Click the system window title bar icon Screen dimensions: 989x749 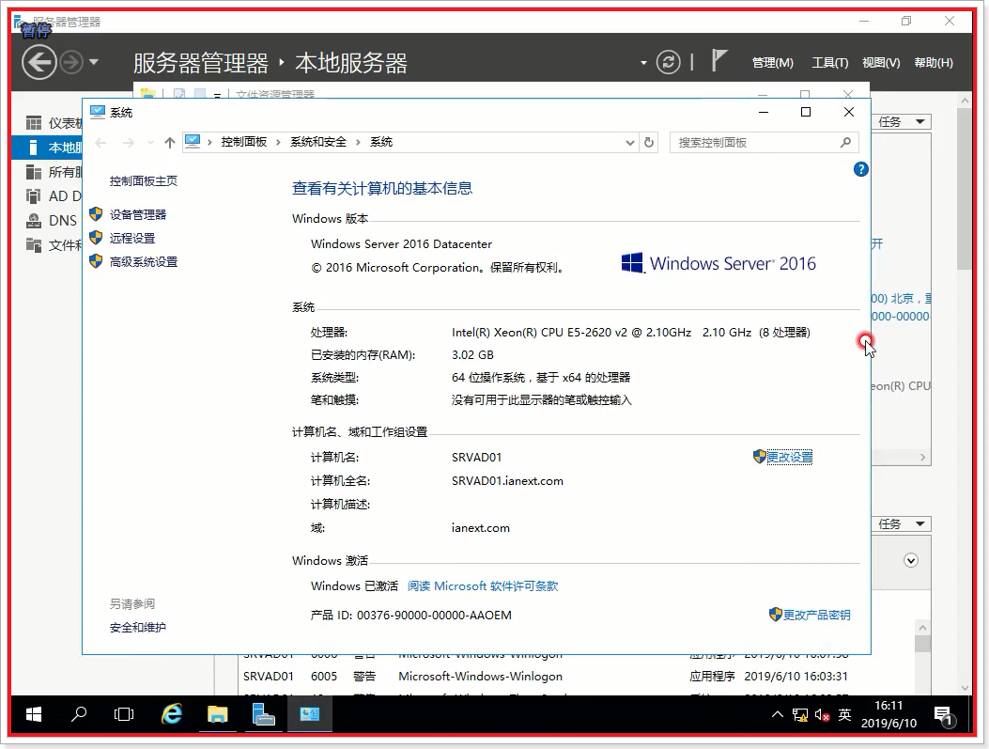[x=97, y=113]
